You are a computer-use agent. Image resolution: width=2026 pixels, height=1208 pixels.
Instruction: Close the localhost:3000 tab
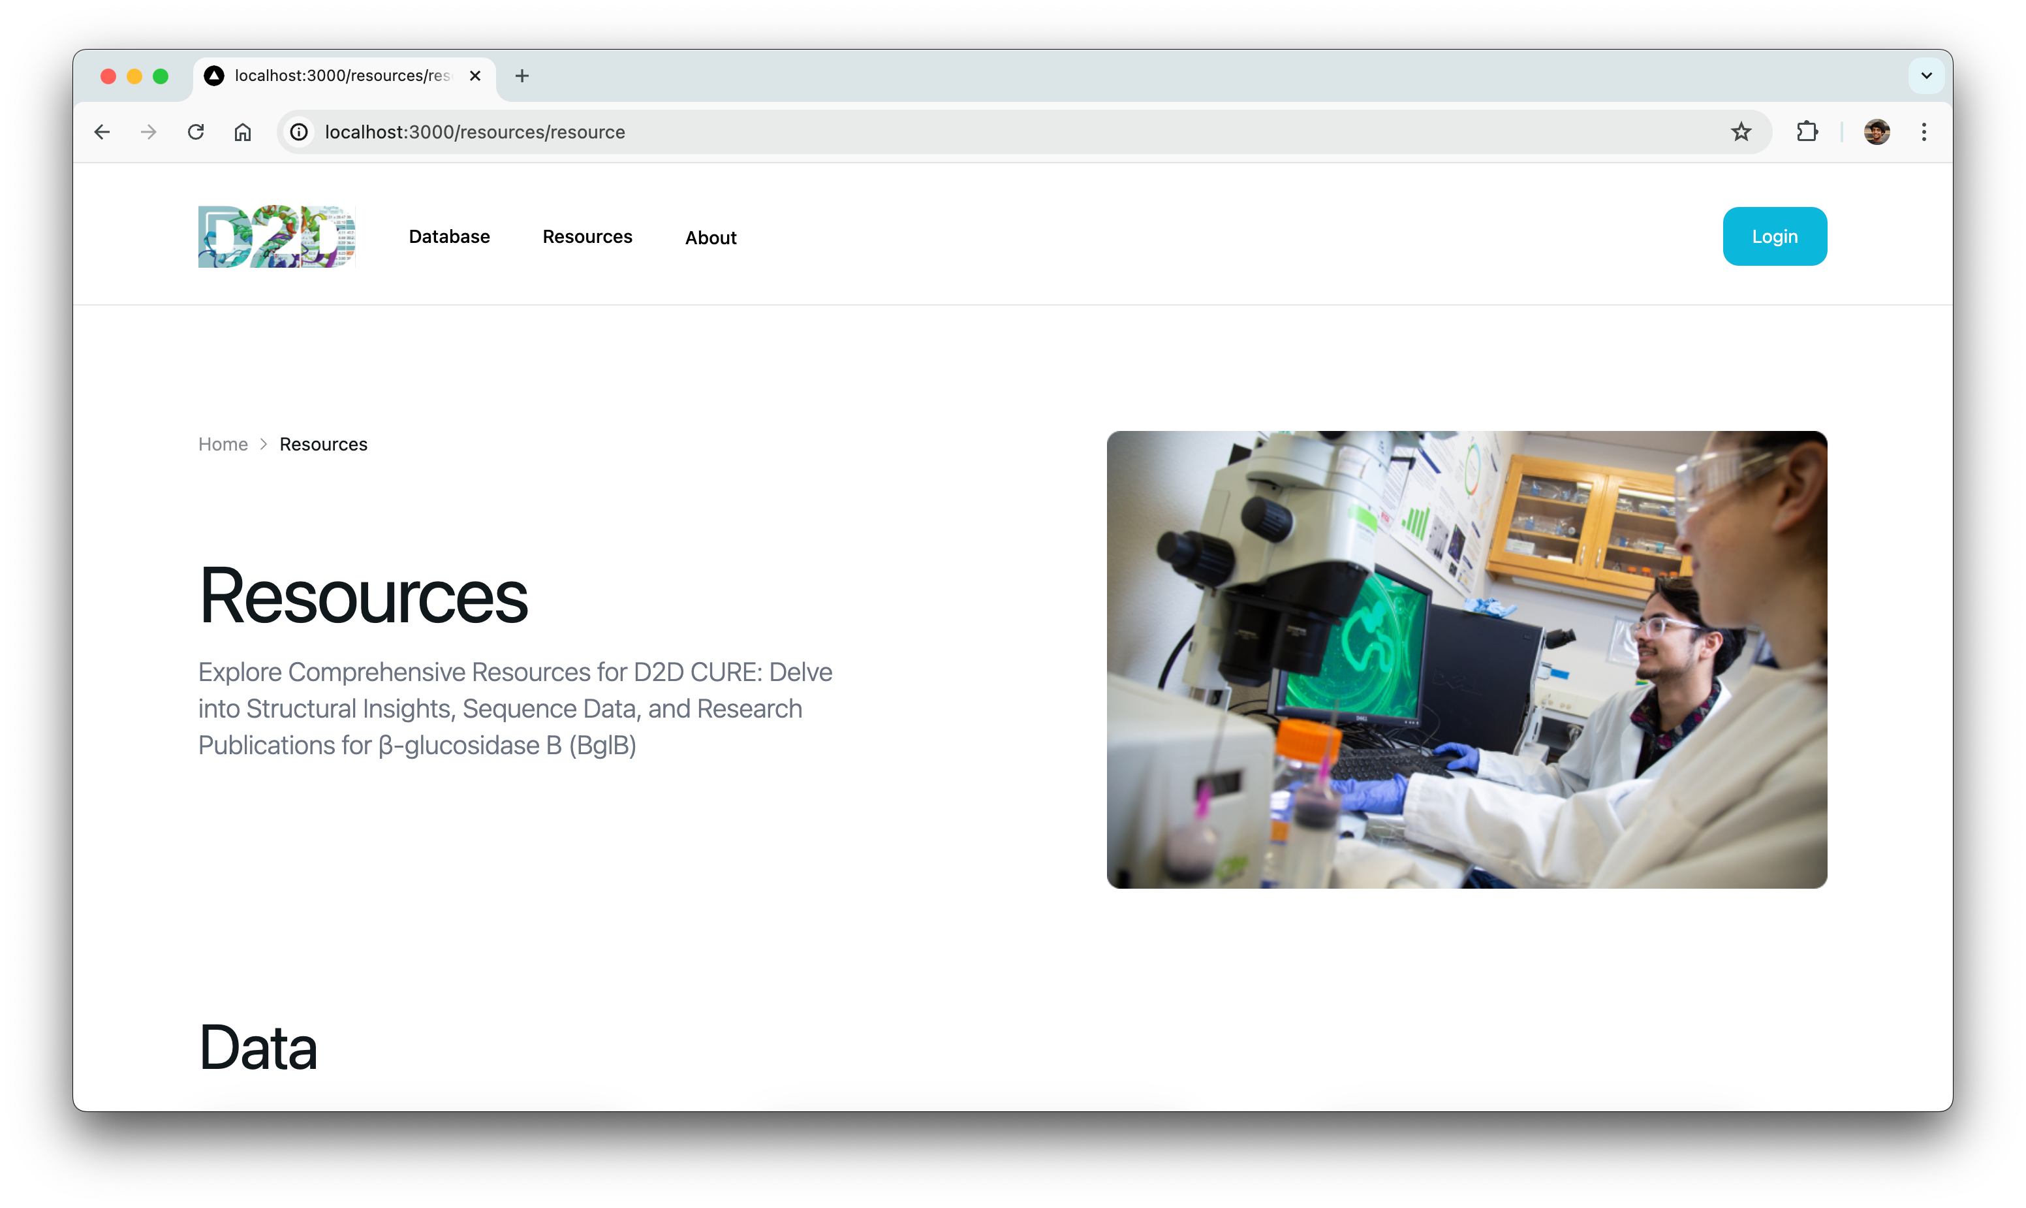(x=475, y=76)
